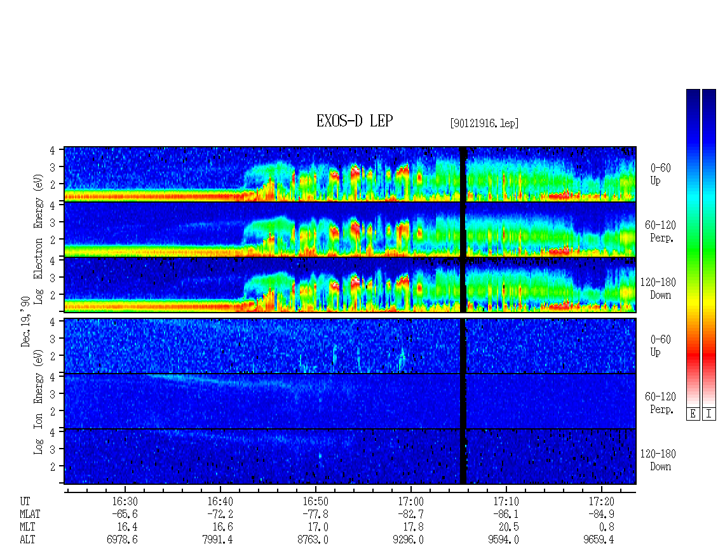Click the MLT value 17.8

[413, 527]
